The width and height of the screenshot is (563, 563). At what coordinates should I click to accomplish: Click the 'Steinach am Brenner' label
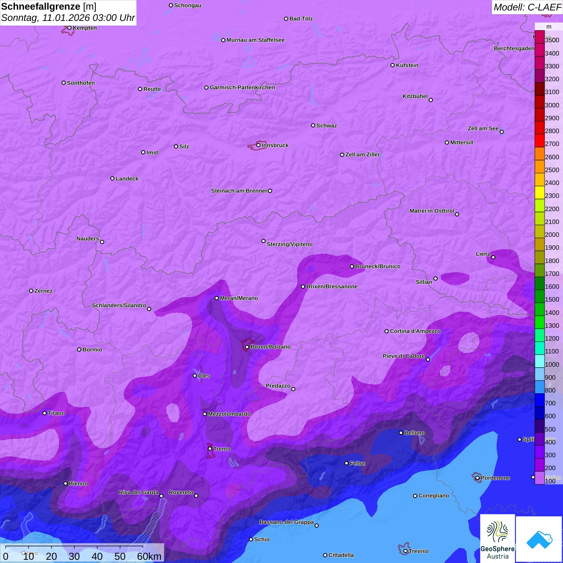(239, 191)
